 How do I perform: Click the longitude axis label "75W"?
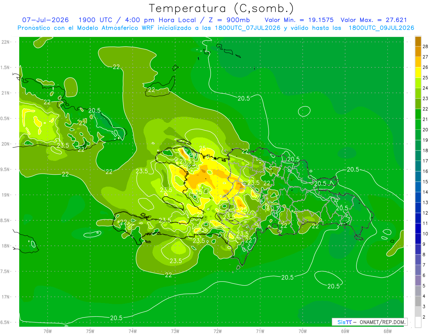(x=90, y=331)
